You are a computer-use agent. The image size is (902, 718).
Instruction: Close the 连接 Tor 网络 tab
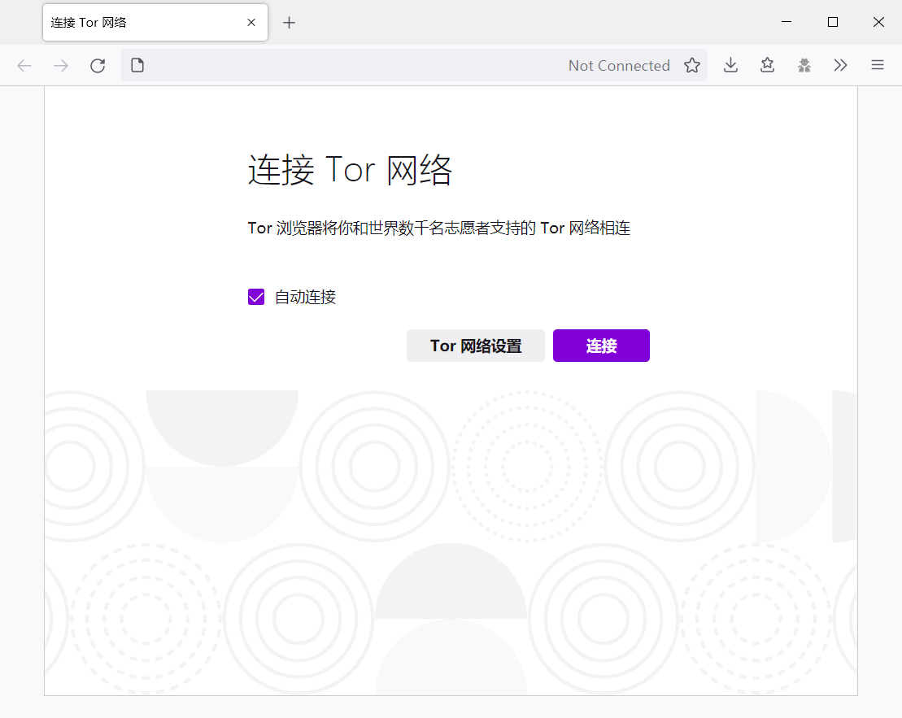[251, 23]
